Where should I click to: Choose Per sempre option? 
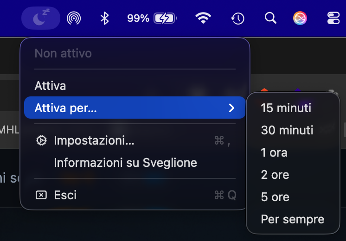pyautogui.click(x=293, y=219)
